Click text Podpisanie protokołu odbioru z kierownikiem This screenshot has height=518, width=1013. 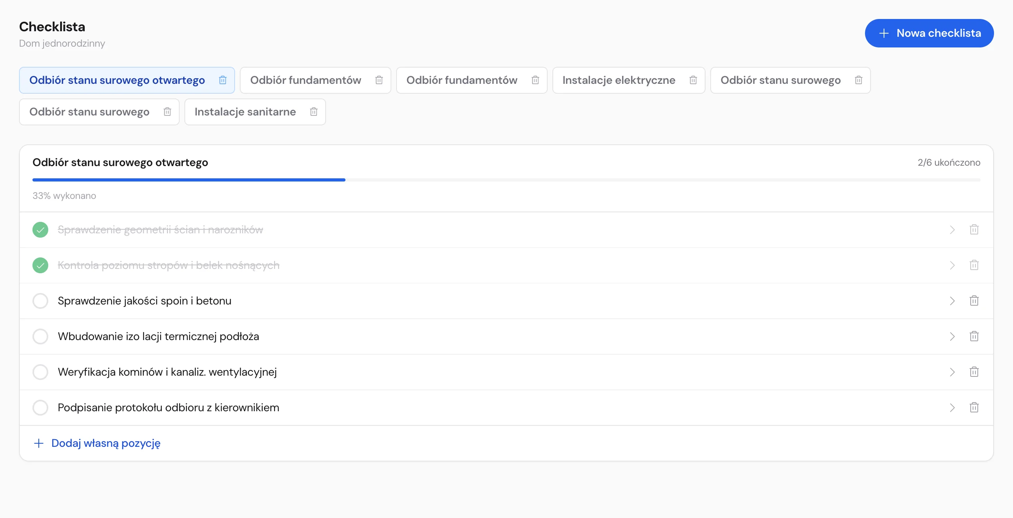click(169, 408)
